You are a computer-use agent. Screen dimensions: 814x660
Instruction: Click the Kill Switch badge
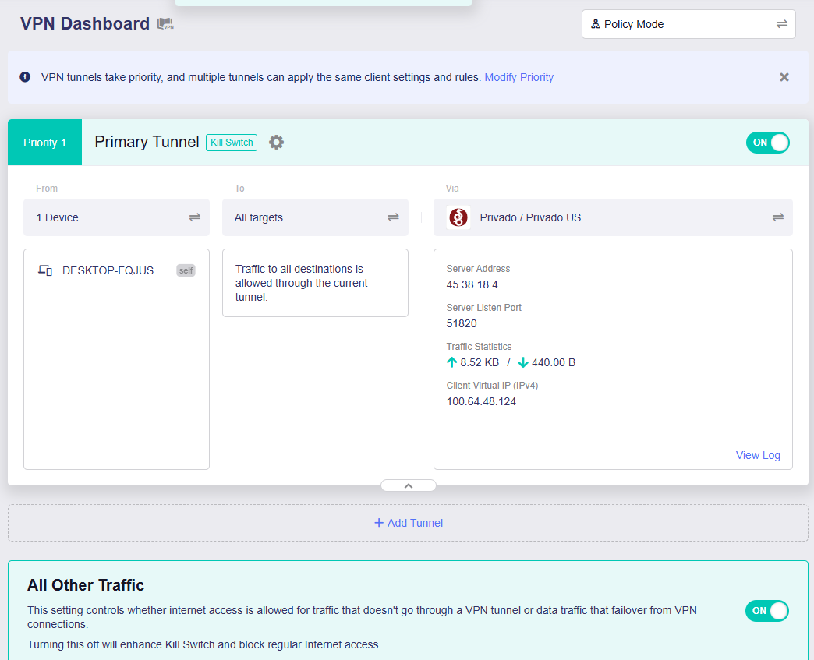pyautogui.click(x=232, y=143)
